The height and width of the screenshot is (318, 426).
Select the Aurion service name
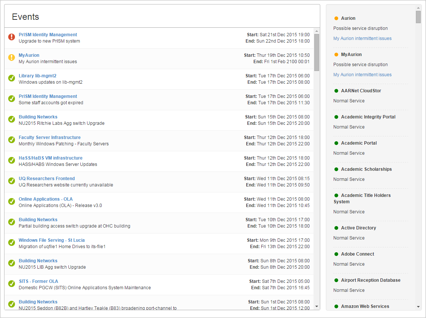(348, 18)
